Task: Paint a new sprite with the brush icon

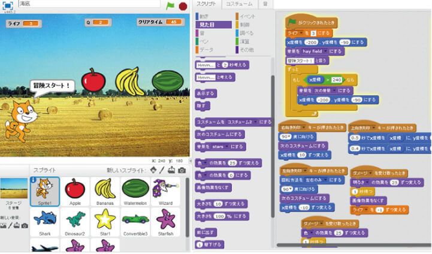Action: click(x=162, y=170)
